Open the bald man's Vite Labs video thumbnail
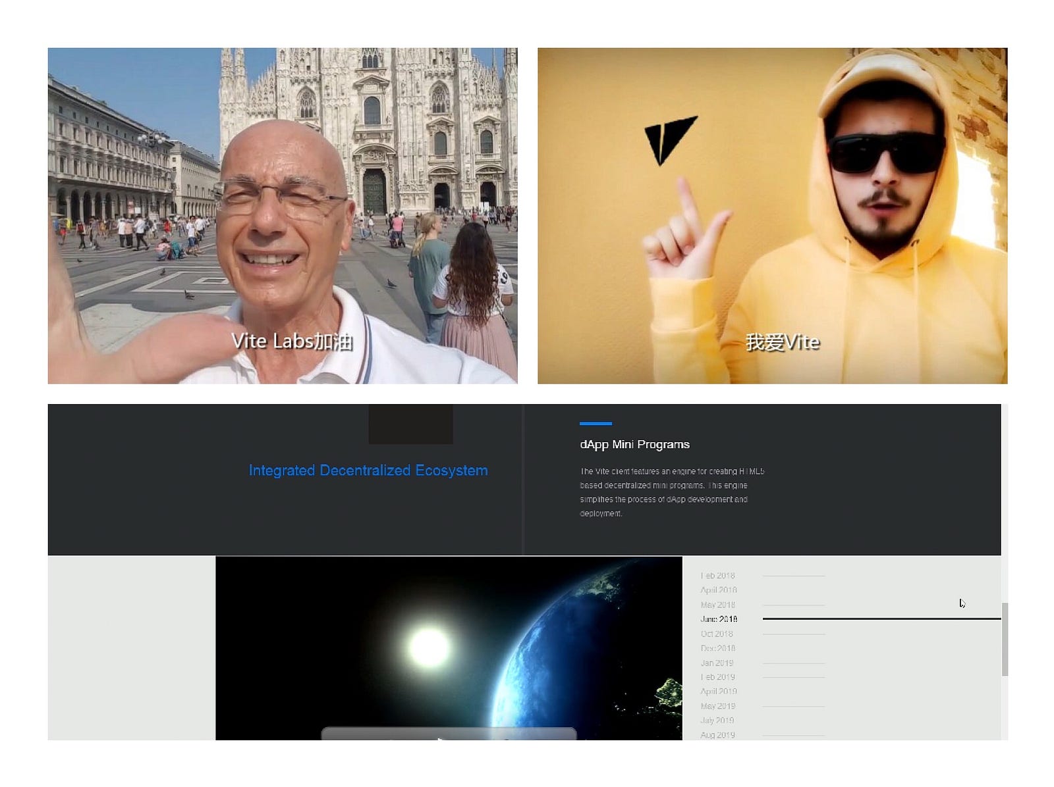Image resolution: width=1054 pixels, height=787 pixels. [x=283, y=215]
